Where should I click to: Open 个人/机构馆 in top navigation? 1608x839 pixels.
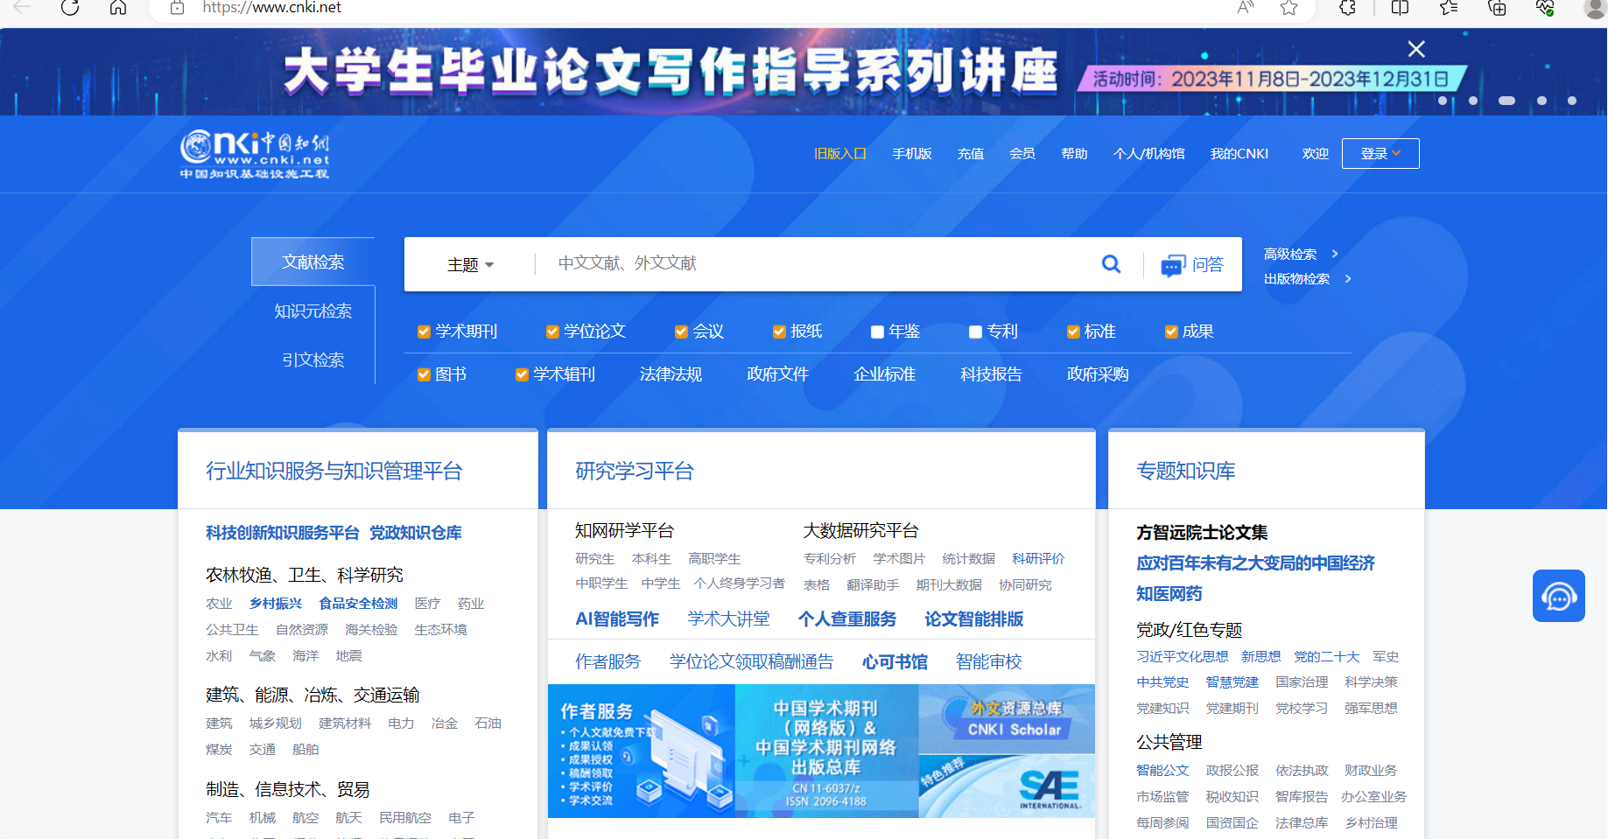tap(1148, 154)
